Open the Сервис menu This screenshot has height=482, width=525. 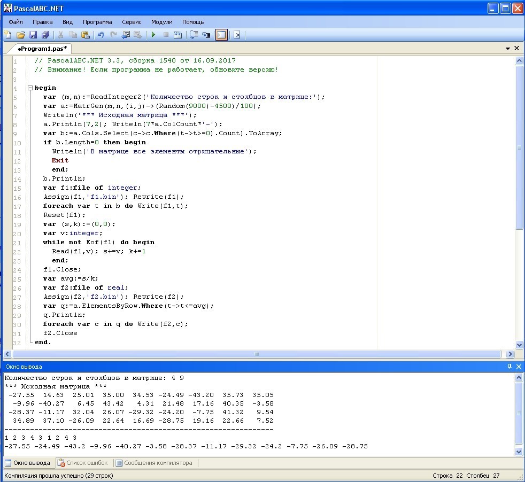132,22
